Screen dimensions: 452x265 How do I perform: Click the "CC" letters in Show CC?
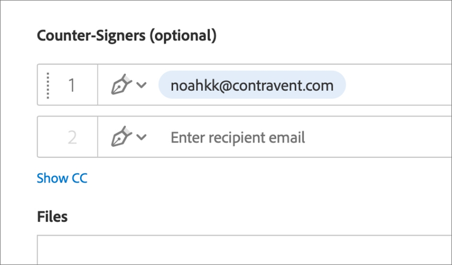(80, 178)
